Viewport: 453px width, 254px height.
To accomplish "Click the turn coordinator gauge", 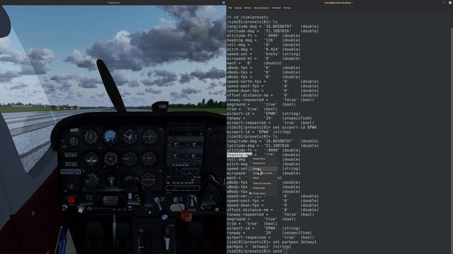I will 91,159.
